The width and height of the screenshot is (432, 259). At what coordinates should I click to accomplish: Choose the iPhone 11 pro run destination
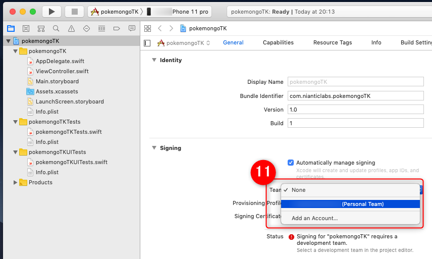178,12
